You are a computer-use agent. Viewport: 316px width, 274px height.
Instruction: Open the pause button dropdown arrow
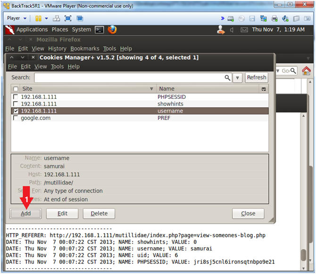click(x=47, y=18)
